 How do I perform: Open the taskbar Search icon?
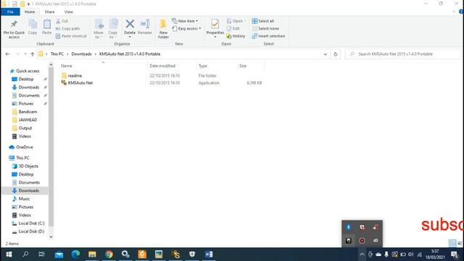25,254
